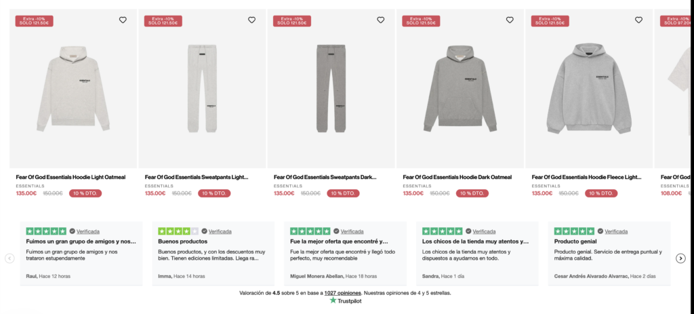694x314 pixels.
Task: Show next reviews with right arrow
Action: coord(680,258)
